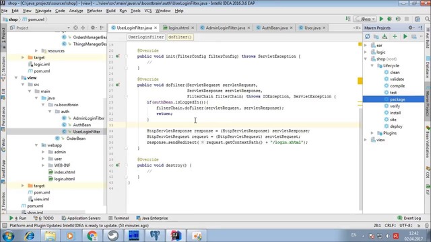Select the install lifecycle goal
The image size is (431, 242).
(395, 113)
